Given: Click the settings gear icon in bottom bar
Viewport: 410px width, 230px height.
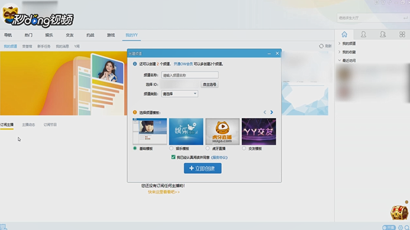Looking at the screenshot, I should tap(401, 228).
